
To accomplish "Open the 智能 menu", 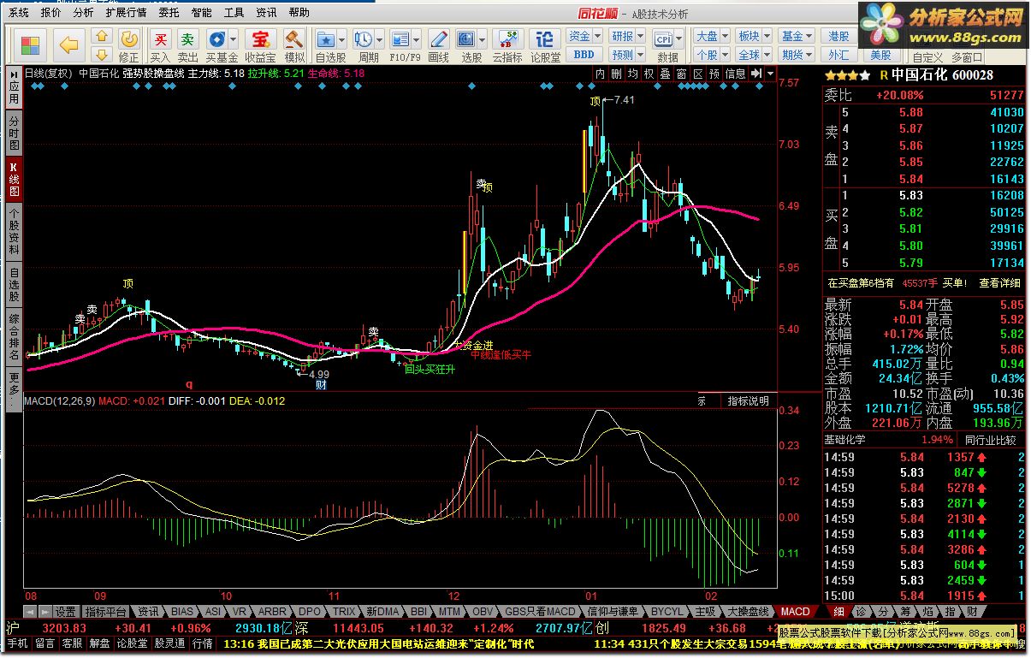I will [201, 13].
